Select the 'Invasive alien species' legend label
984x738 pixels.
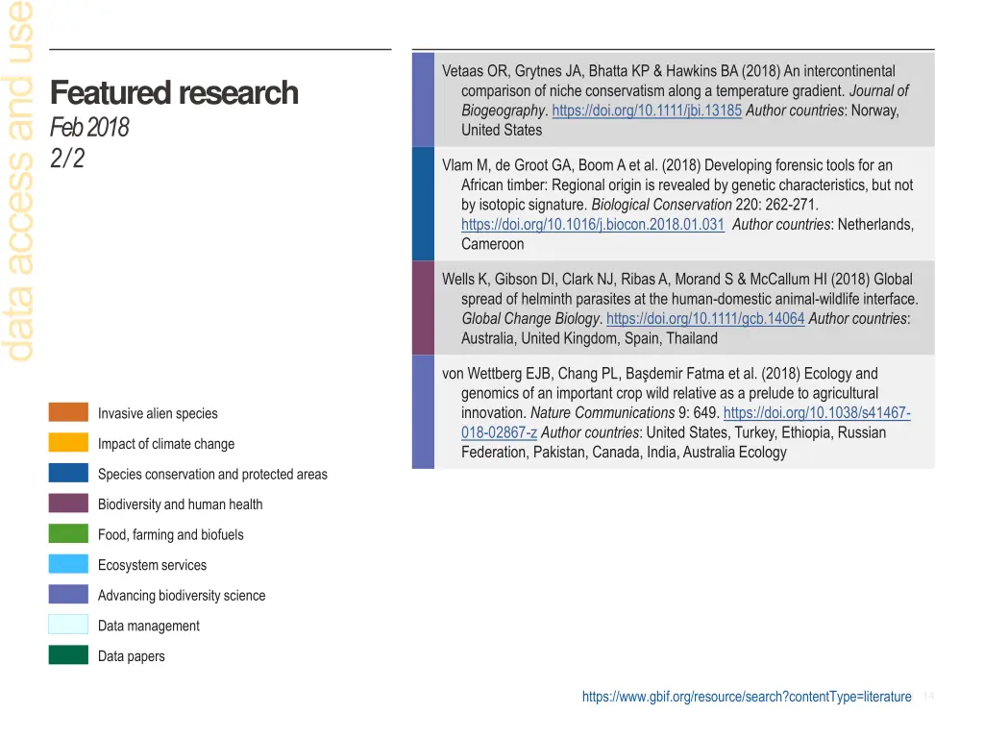coord(158,413)
